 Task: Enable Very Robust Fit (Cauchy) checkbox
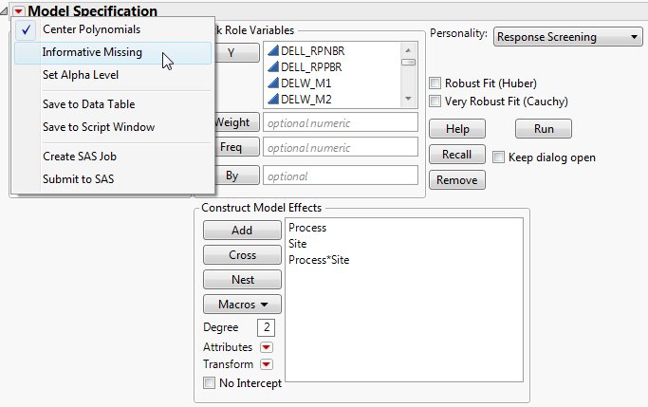click(x=435, y=101)
